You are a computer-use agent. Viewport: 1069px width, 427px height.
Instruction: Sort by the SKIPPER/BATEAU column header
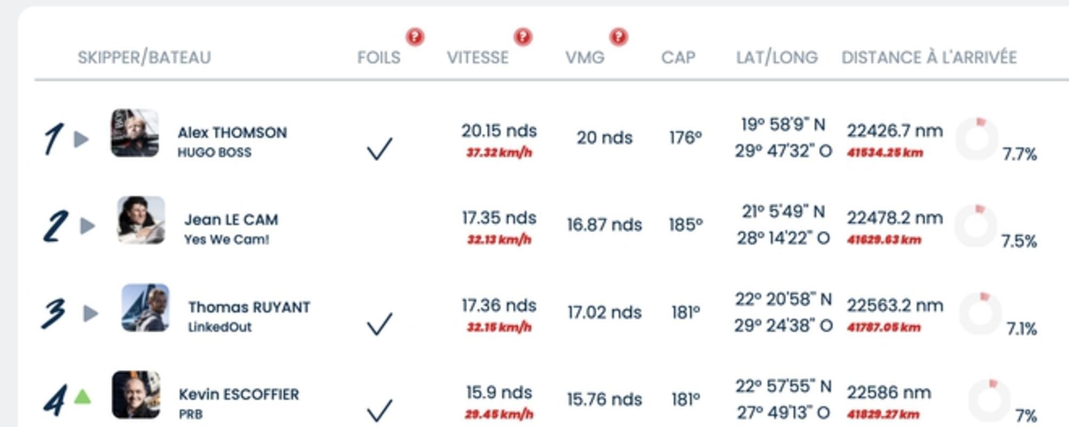pyautogui.click(x=144, y=57)
